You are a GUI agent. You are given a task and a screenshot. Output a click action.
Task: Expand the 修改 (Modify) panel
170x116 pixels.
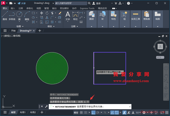click(51, 26)
